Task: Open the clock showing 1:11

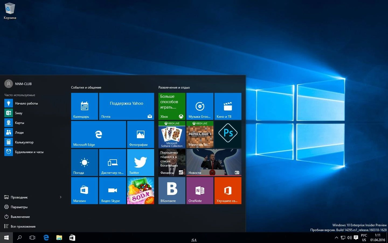Action: pyautogui.click(x=378, y=238)
